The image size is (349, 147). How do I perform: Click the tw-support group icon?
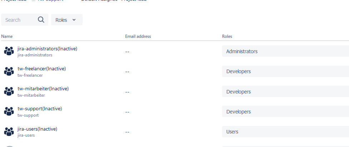(9, 111)
